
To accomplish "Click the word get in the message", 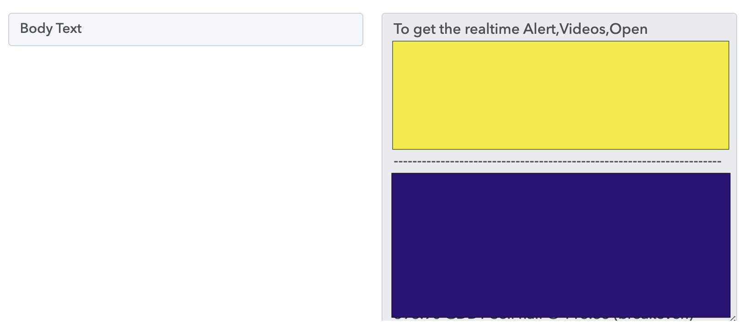I will [x=424, y=30].
